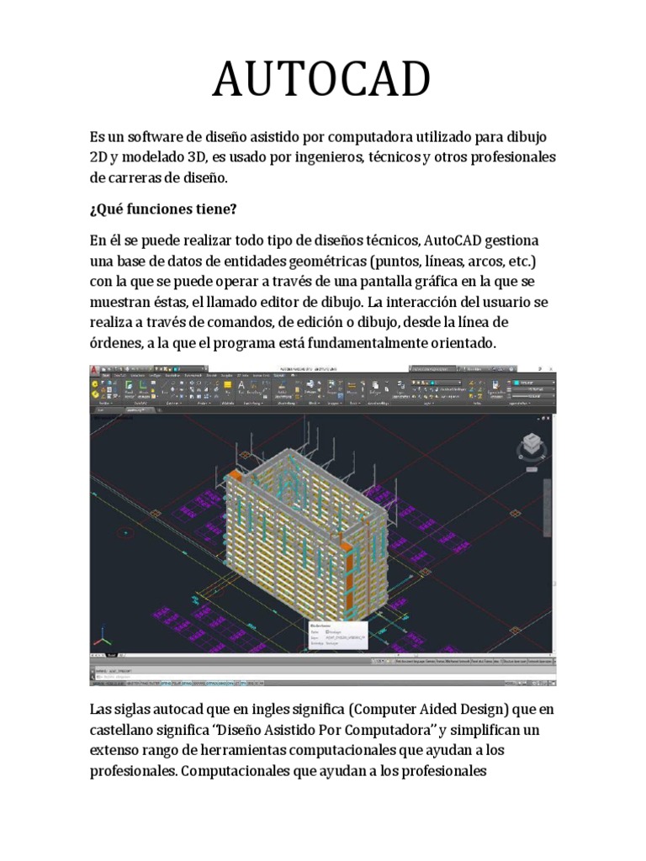The width and height of the screenshot is (646, 861).
Task: Click the text "Computer Aided Design"
Action: (x=428, y=710)
